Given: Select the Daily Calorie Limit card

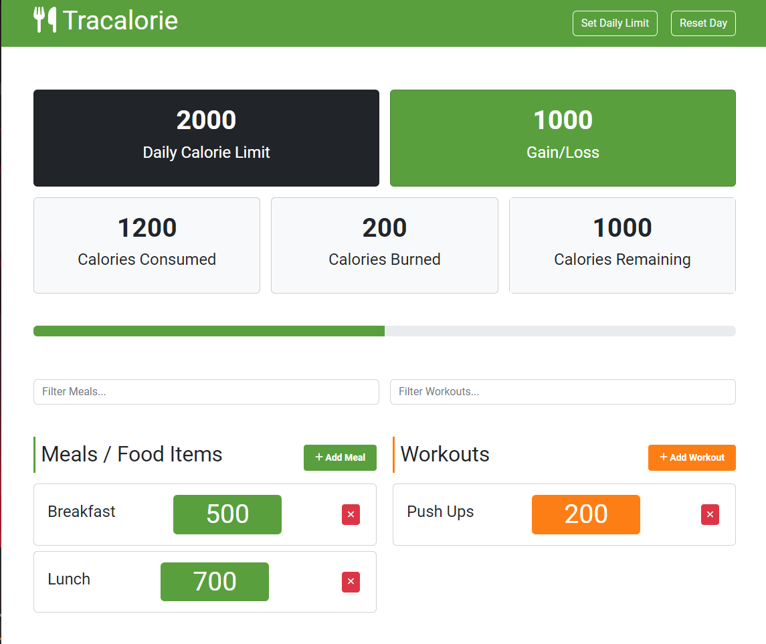Looking at the screenshot, I should point(206,138).
